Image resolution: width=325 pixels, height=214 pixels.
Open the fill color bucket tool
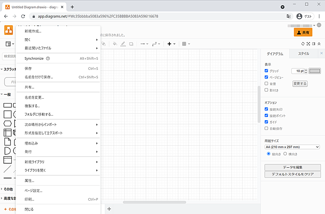tap(115, 44)
